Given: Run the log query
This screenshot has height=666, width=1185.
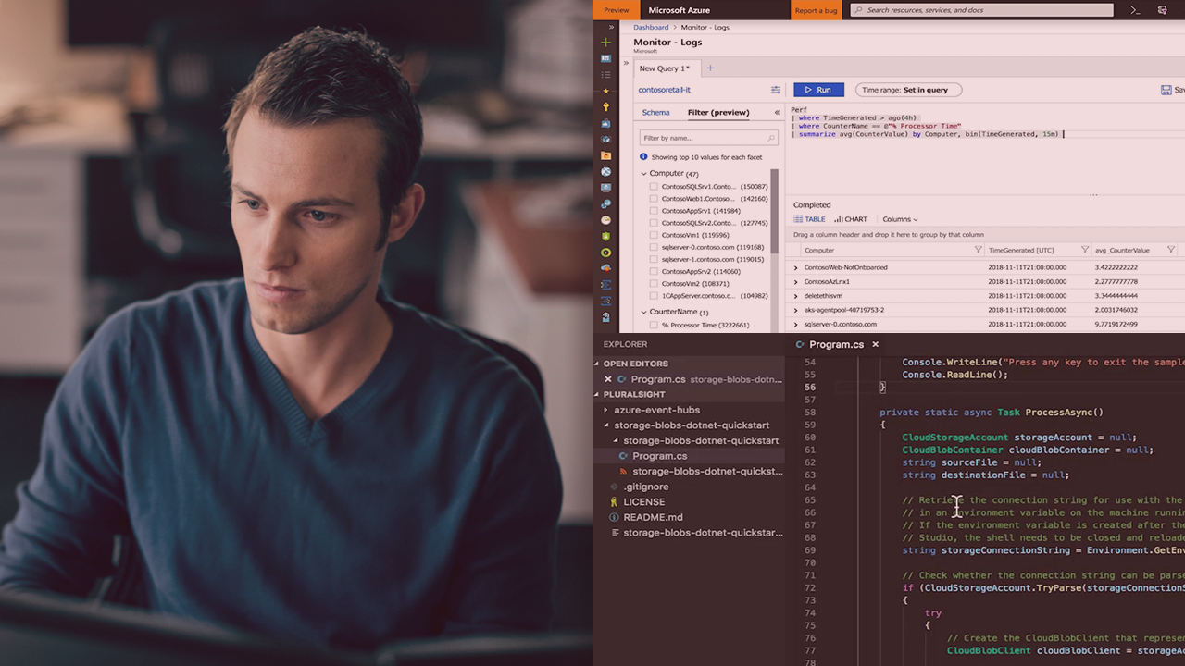Looking at the screenshot, I should 818,90.
